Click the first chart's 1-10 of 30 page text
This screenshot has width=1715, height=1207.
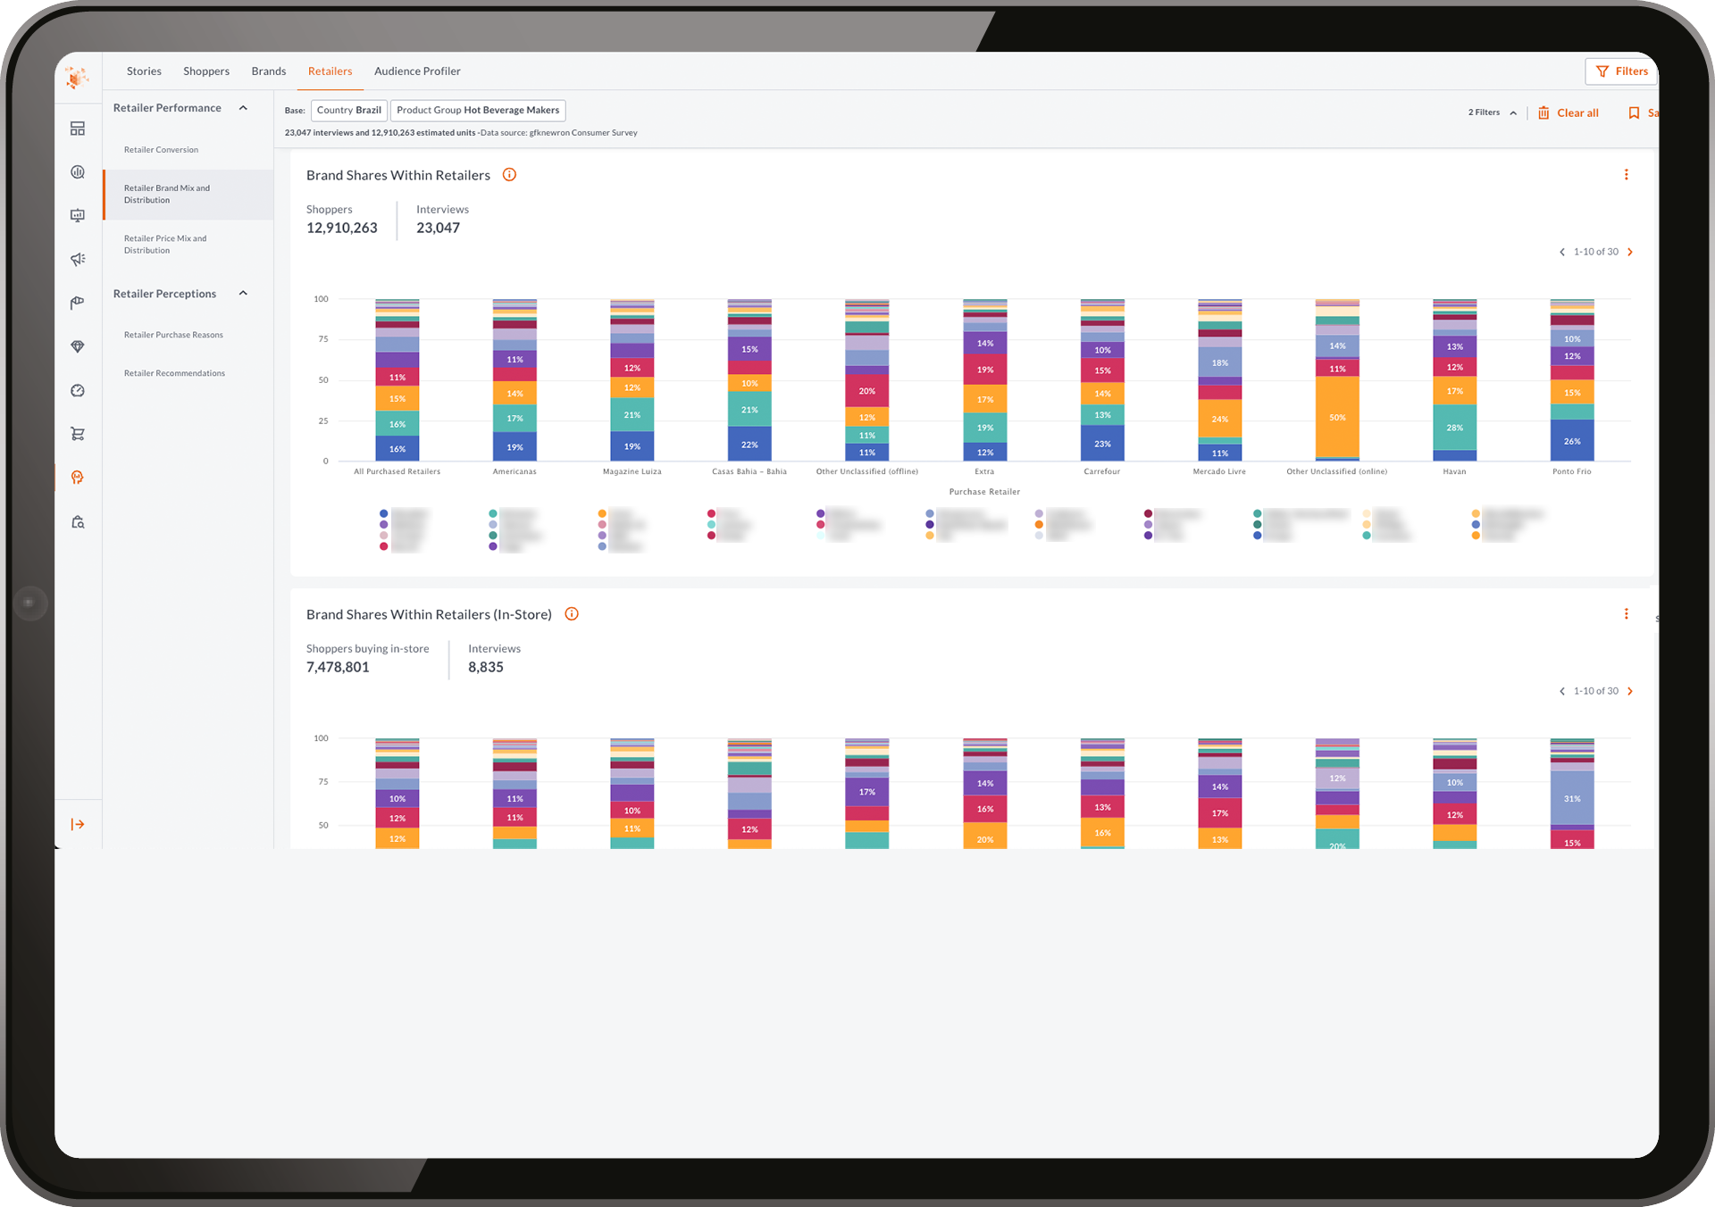coord(1596,252)
